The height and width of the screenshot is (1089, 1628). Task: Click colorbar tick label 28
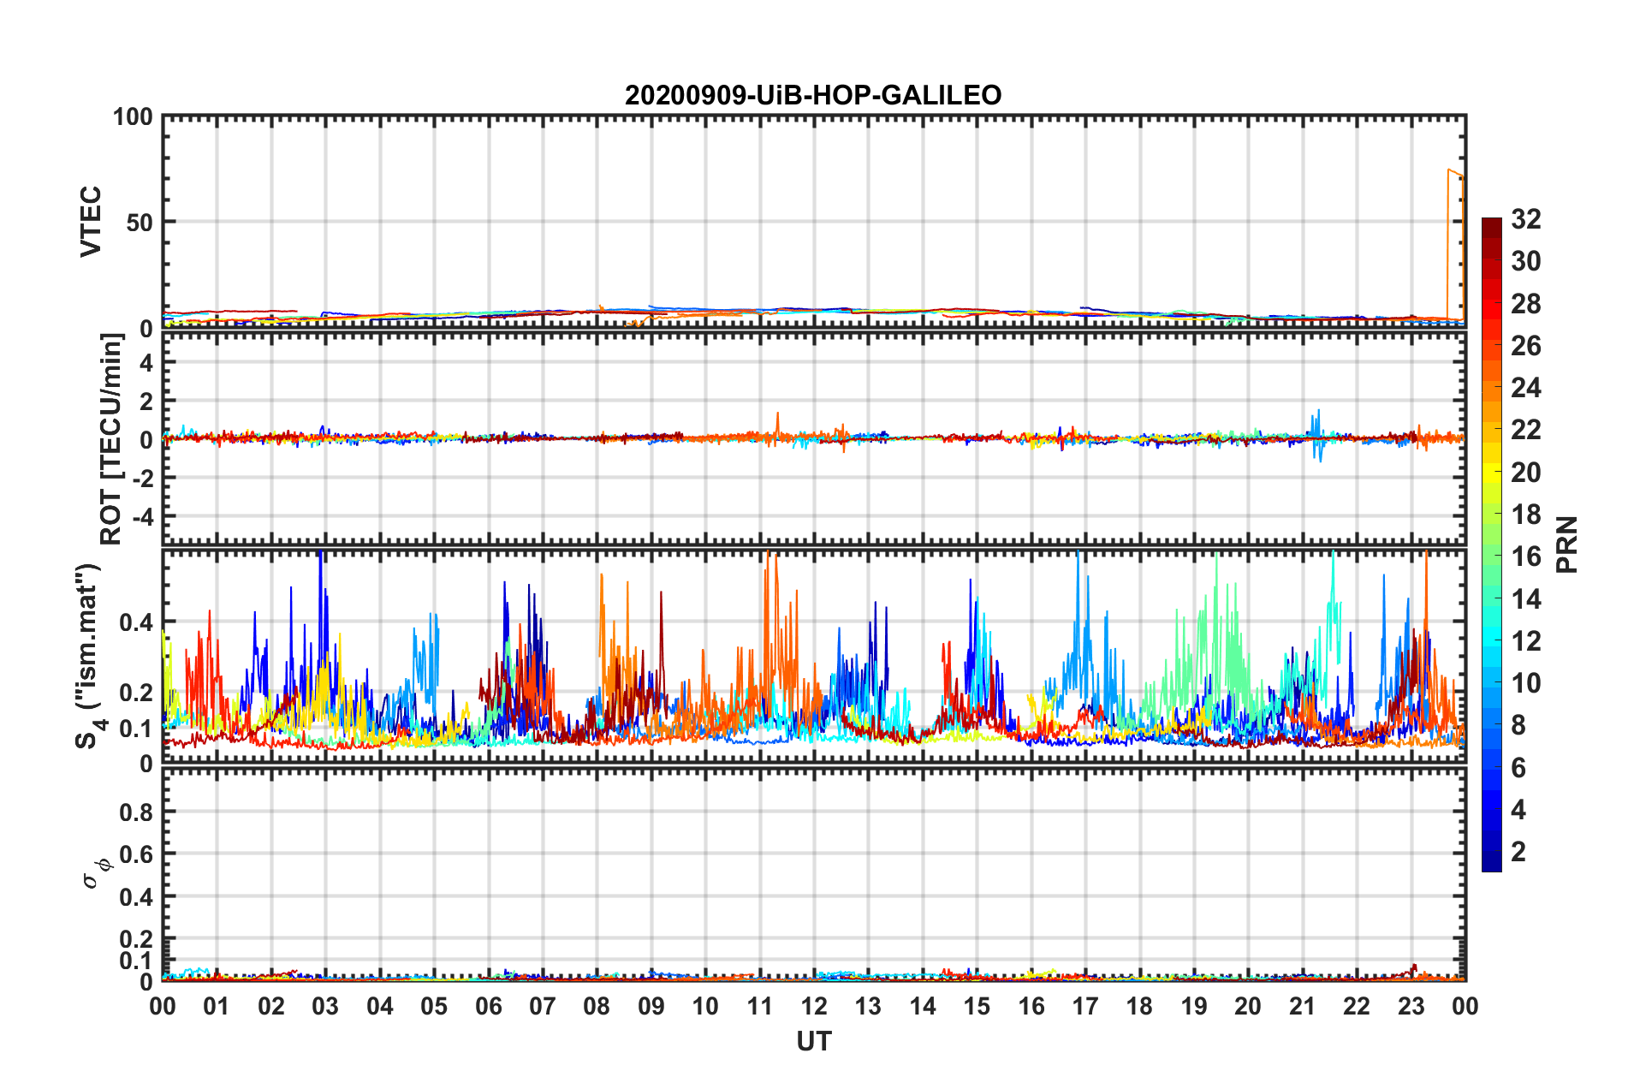pos(1526,304)
